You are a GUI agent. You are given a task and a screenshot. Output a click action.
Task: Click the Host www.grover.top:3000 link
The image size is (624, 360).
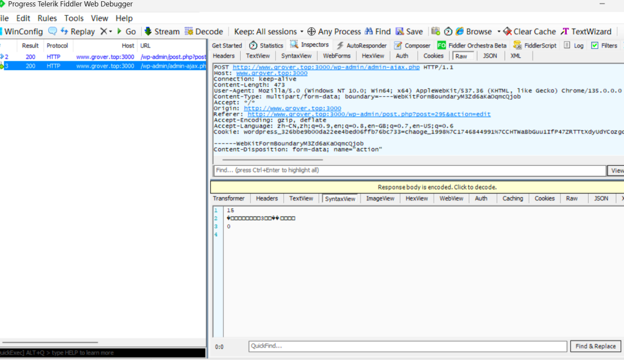(x=272, y=73)
